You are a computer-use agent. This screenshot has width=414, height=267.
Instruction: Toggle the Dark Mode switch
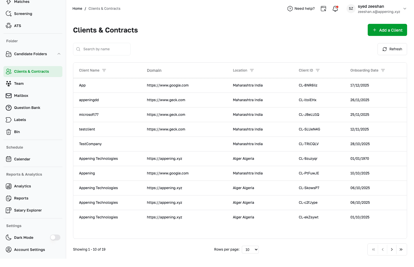pyautogui.click(x=55, y=237)
